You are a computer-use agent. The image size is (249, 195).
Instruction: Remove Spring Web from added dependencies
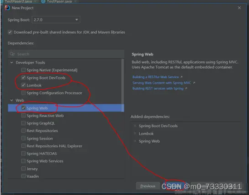point(135,141)
